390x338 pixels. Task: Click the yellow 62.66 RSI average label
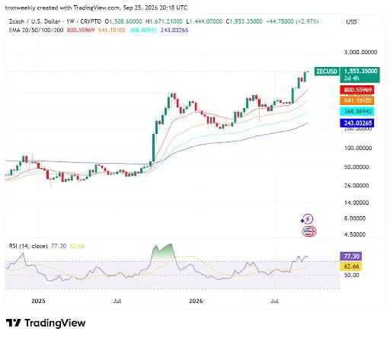pos(351,266)
